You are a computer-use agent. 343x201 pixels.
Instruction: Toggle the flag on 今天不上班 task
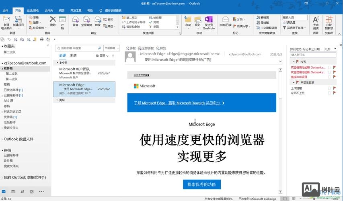[x=334, y=93]
